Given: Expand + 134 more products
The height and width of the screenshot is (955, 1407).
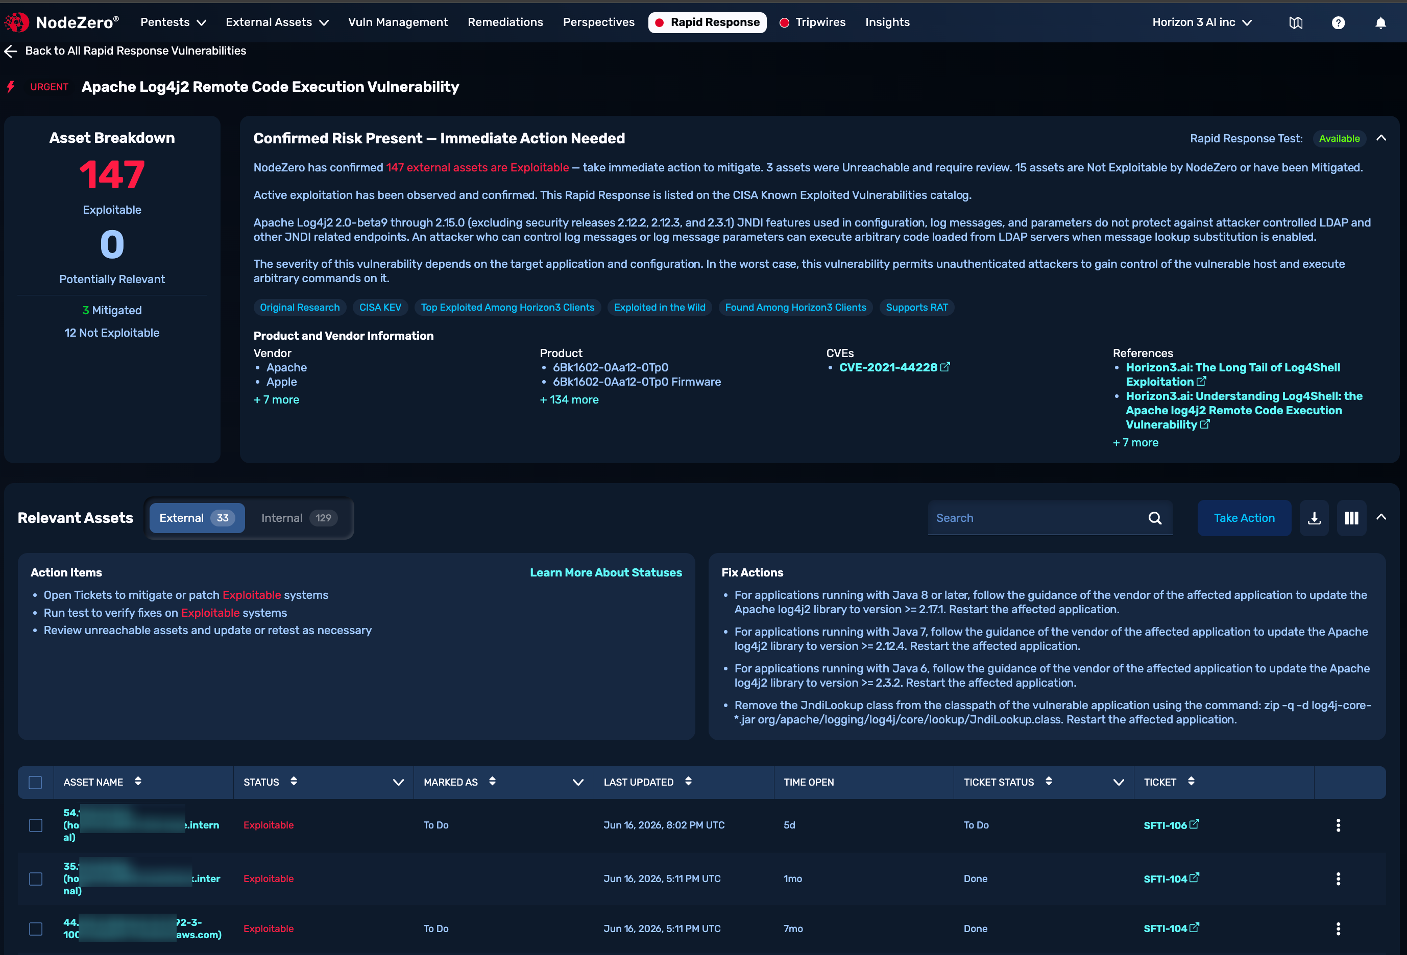Looking at the screenshot, I should pyautogui.click(x=569, y=400).
